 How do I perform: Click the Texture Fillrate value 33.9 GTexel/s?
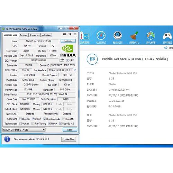pyautogui.click(x=65, y=80)
